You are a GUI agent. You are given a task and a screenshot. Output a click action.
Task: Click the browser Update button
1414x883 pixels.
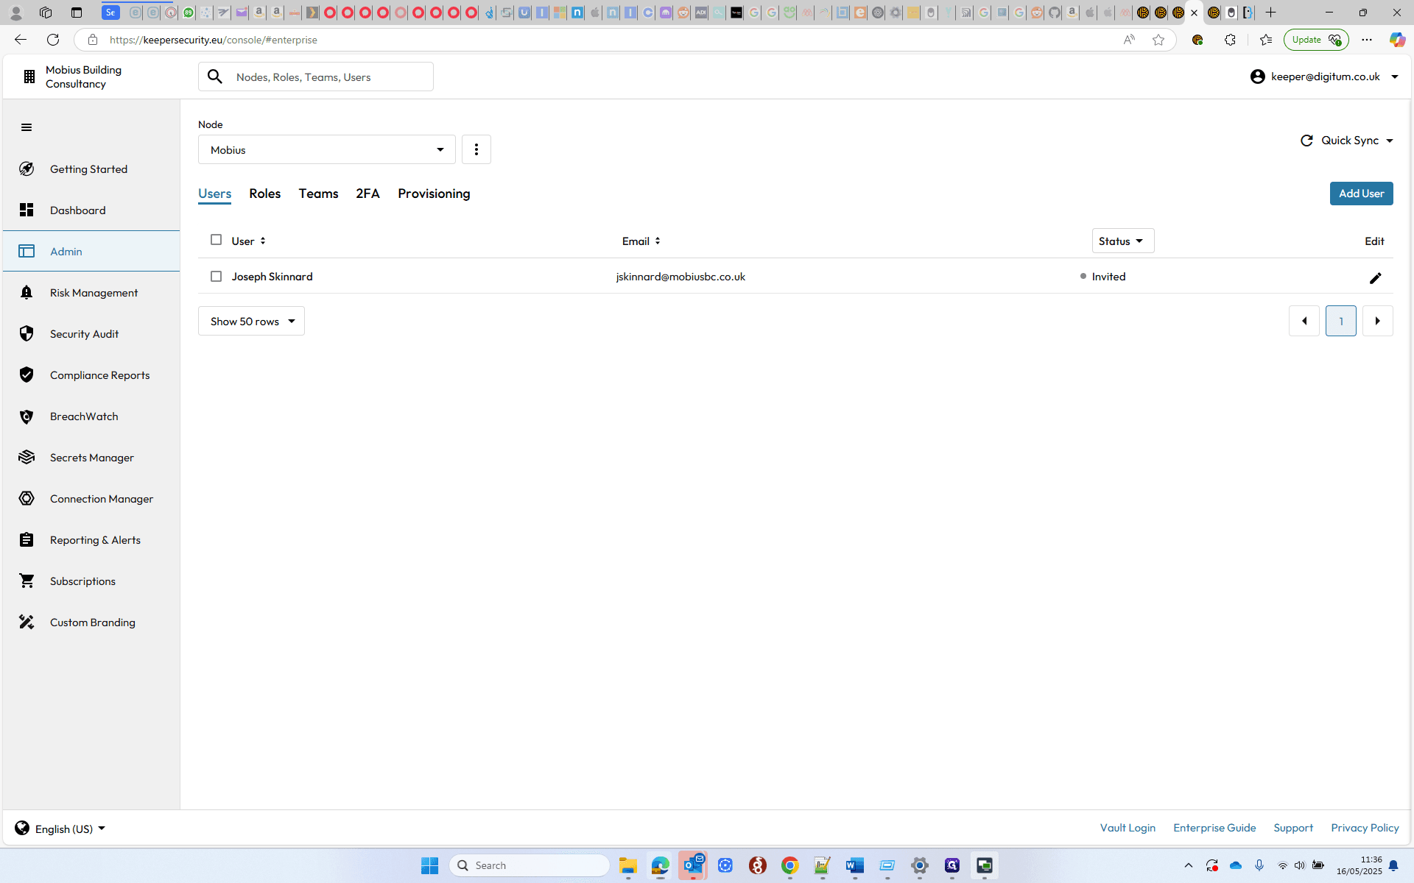tap(1316, 40)
